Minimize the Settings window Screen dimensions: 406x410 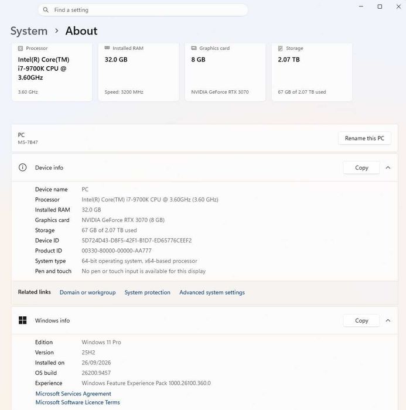pyautogui.click(x=361, y=6)
